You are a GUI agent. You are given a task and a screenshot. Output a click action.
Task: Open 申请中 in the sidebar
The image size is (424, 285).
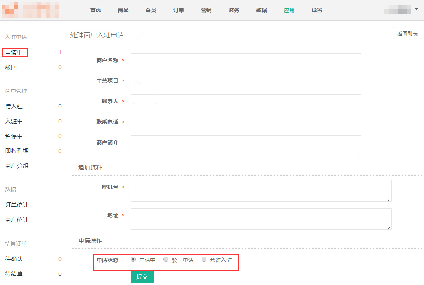[14, 53]
